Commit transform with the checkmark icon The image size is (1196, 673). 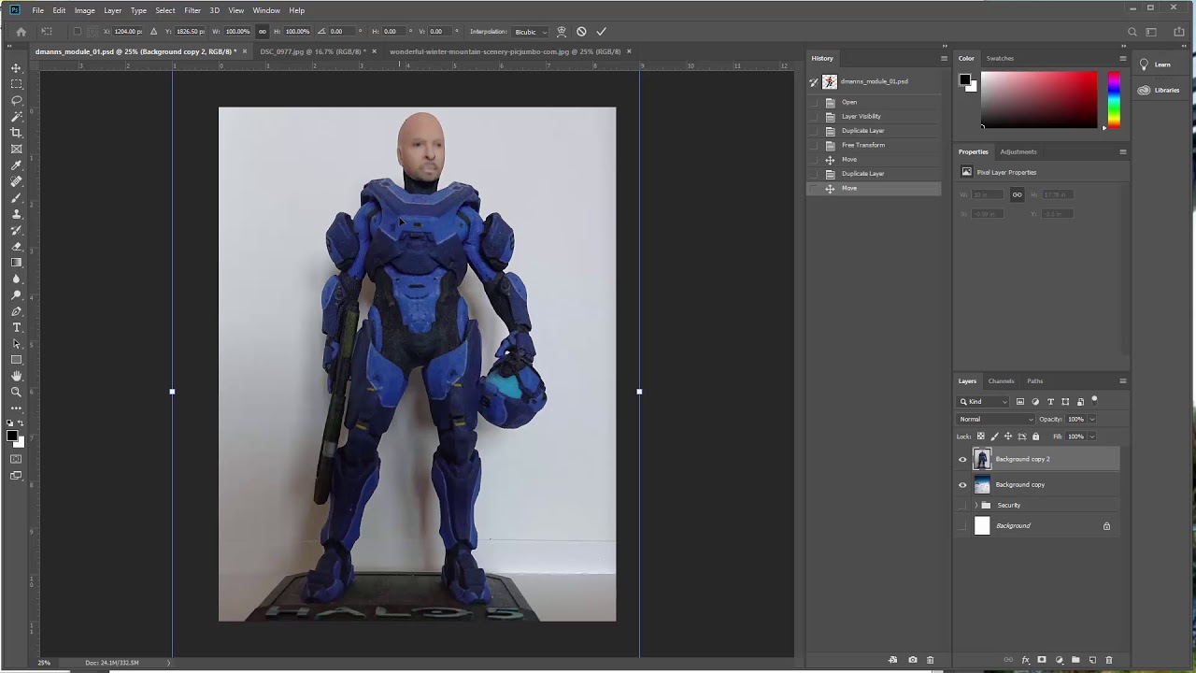[601, 31]
